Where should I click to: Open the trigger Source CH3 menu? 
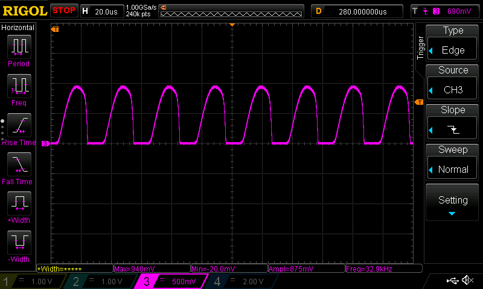click(452, 82)
